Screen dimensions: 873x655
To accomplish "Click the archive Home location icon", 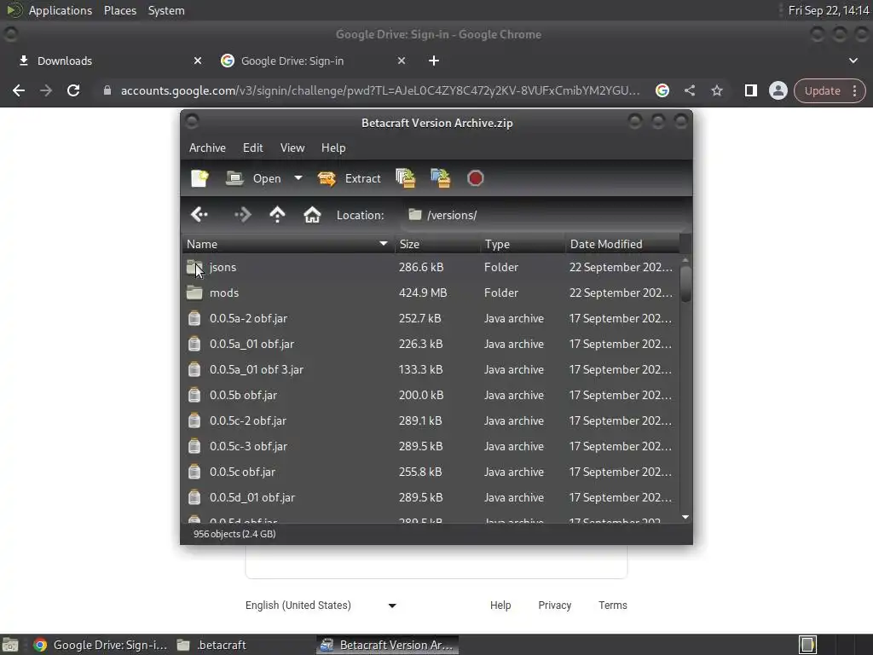I will click(312, 214).
